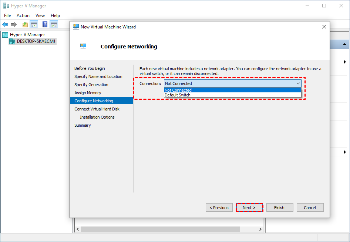Expand the lower submenu arrow in the Actions pane

[345, 152]
